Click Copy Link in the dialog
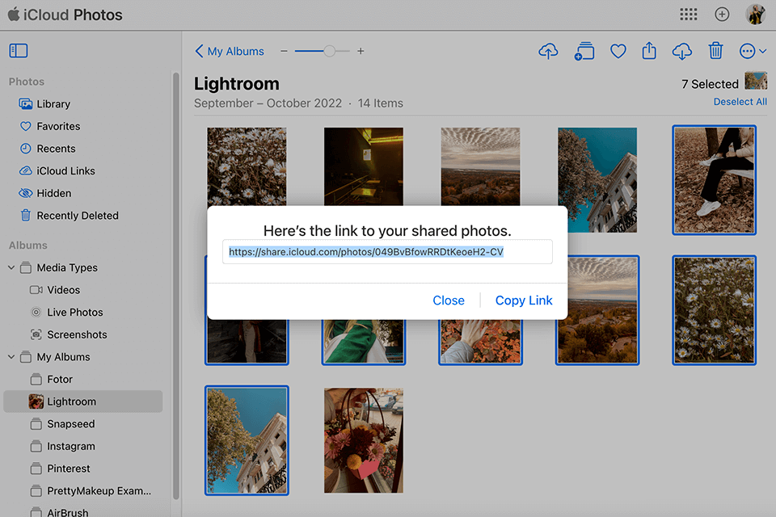776x517 pixels. [524, 301]
